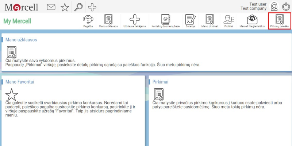Select Mano užklausos in toolbar

click(108, 21)
